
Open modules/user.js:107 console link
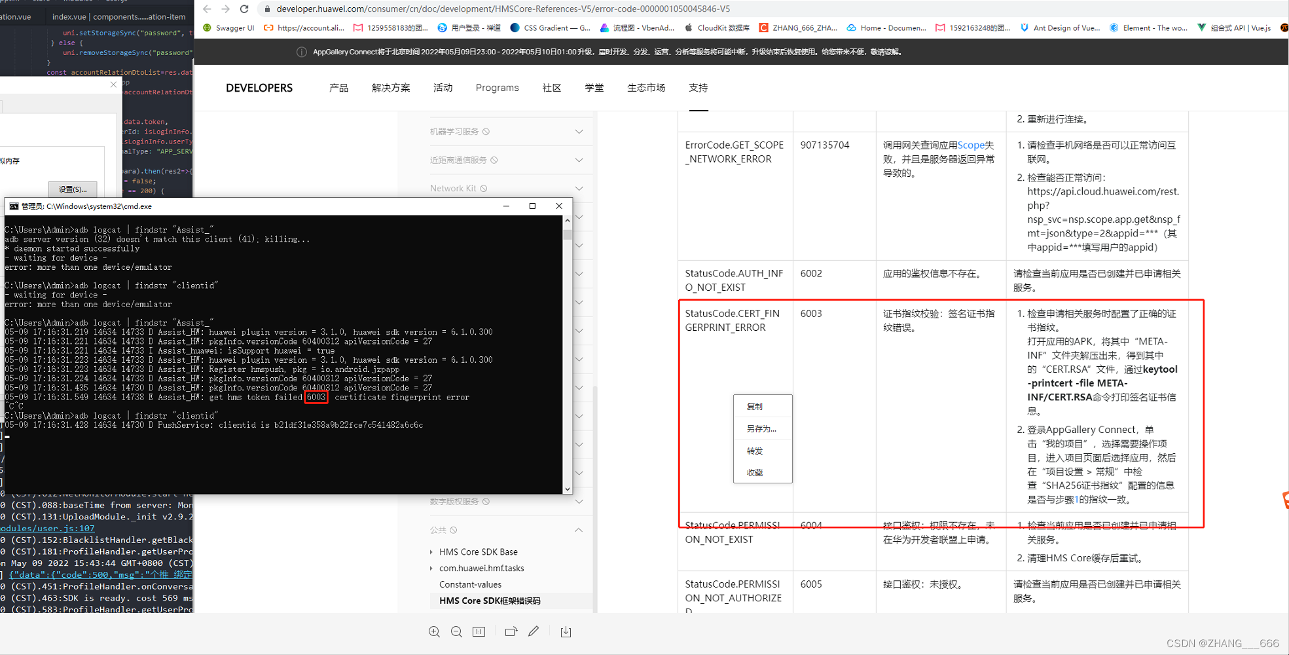pos(47,529)
